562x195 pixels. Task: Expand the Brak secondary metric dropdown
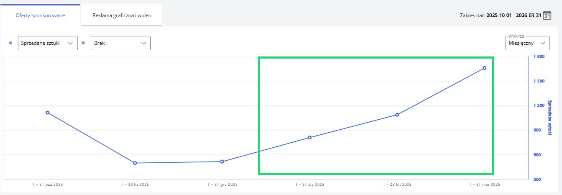pos(121,43)
